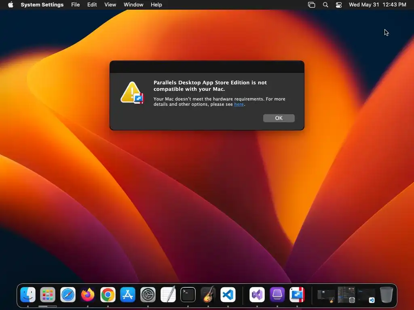Launch GarageBand guitar icon in Dock
The image size is (414, 310).
coord(208,295)
